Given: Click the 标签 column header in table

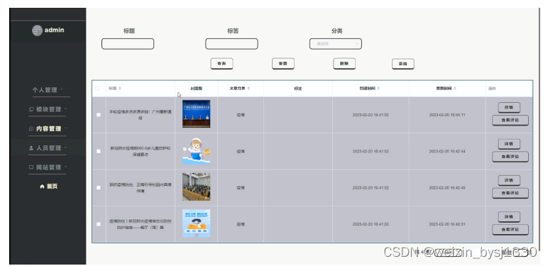Looking at the screenshot, I should pyautogui.click(x=297, y=89).
